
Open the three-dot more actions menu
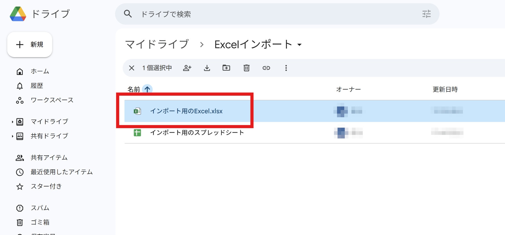click(286, 68)
